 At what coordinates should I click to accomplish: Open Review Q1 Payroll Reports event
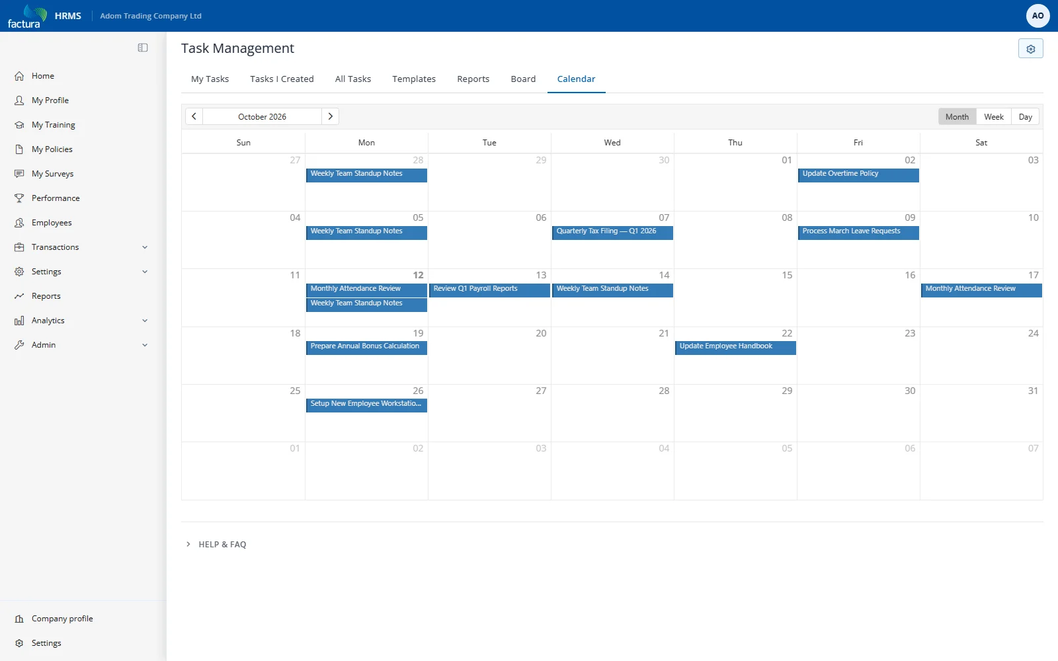489,290
